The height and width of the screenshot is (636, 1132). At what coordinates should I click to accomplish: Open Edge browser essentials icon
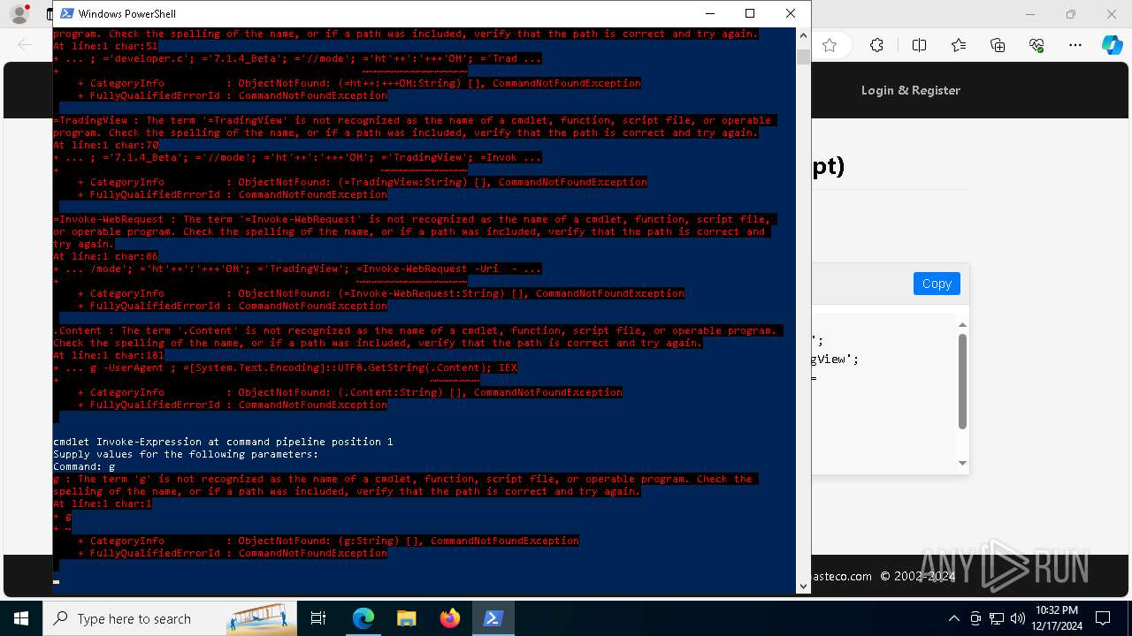tap(1036, 45)
